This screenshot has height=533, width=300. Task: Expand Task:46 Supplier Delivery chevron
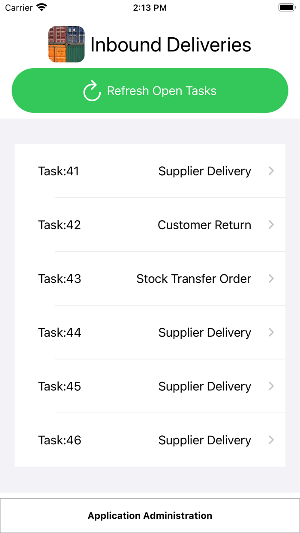(x=271, y=440)
